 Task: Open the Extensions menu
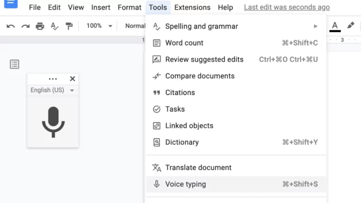coord(192,8)
